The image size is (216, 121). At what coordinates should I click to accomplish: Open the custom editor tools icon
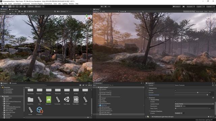[24, 7]
